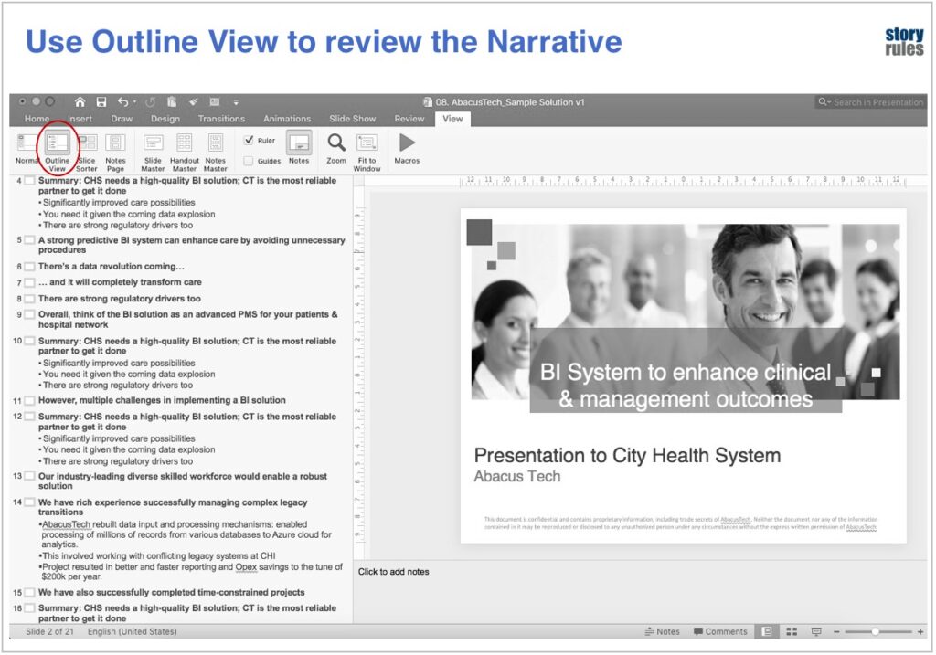
Task: Click the Save icon in title bar
Action: pos(101,102)
